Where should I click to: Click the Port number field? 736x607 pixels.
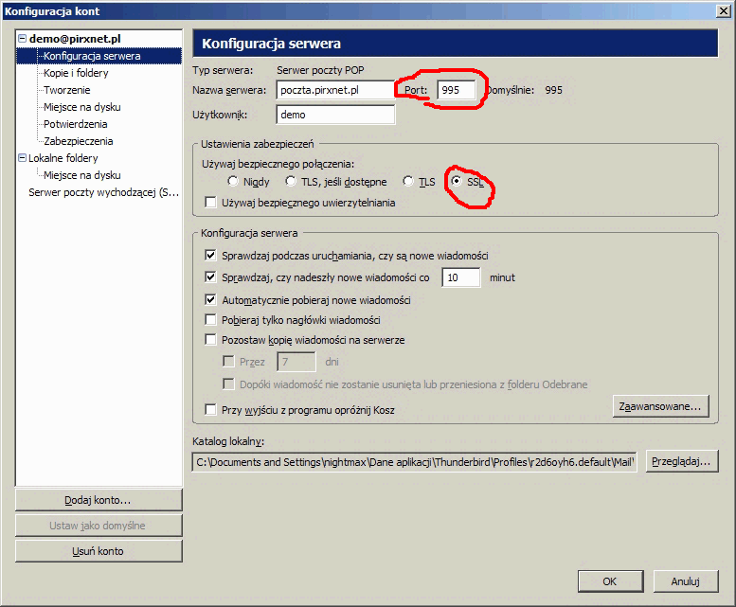458,90
